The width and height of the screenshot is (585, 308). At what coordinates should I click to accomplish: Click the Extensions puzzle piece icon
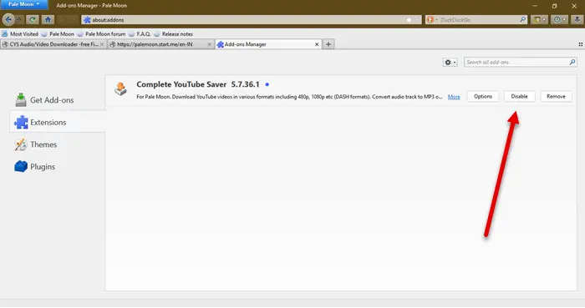(x=21, y=122)
